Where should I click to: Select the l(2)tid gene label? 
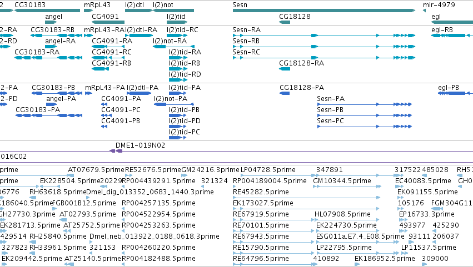176,17
